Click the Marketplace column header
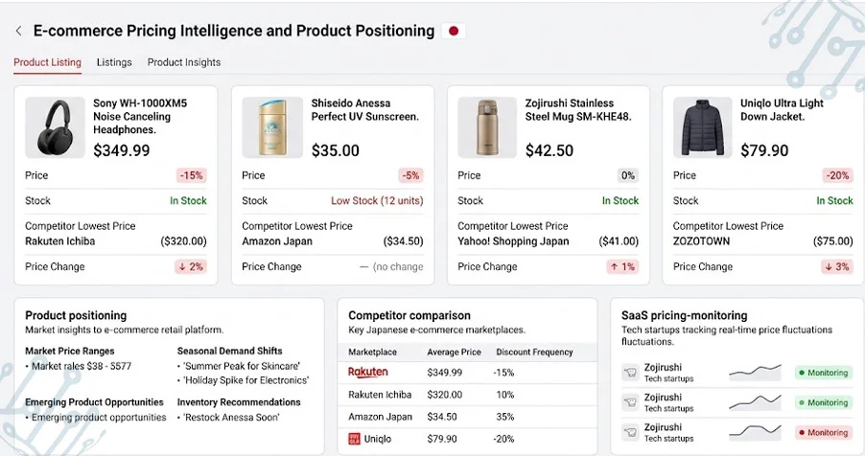 [x=372, y=352]
